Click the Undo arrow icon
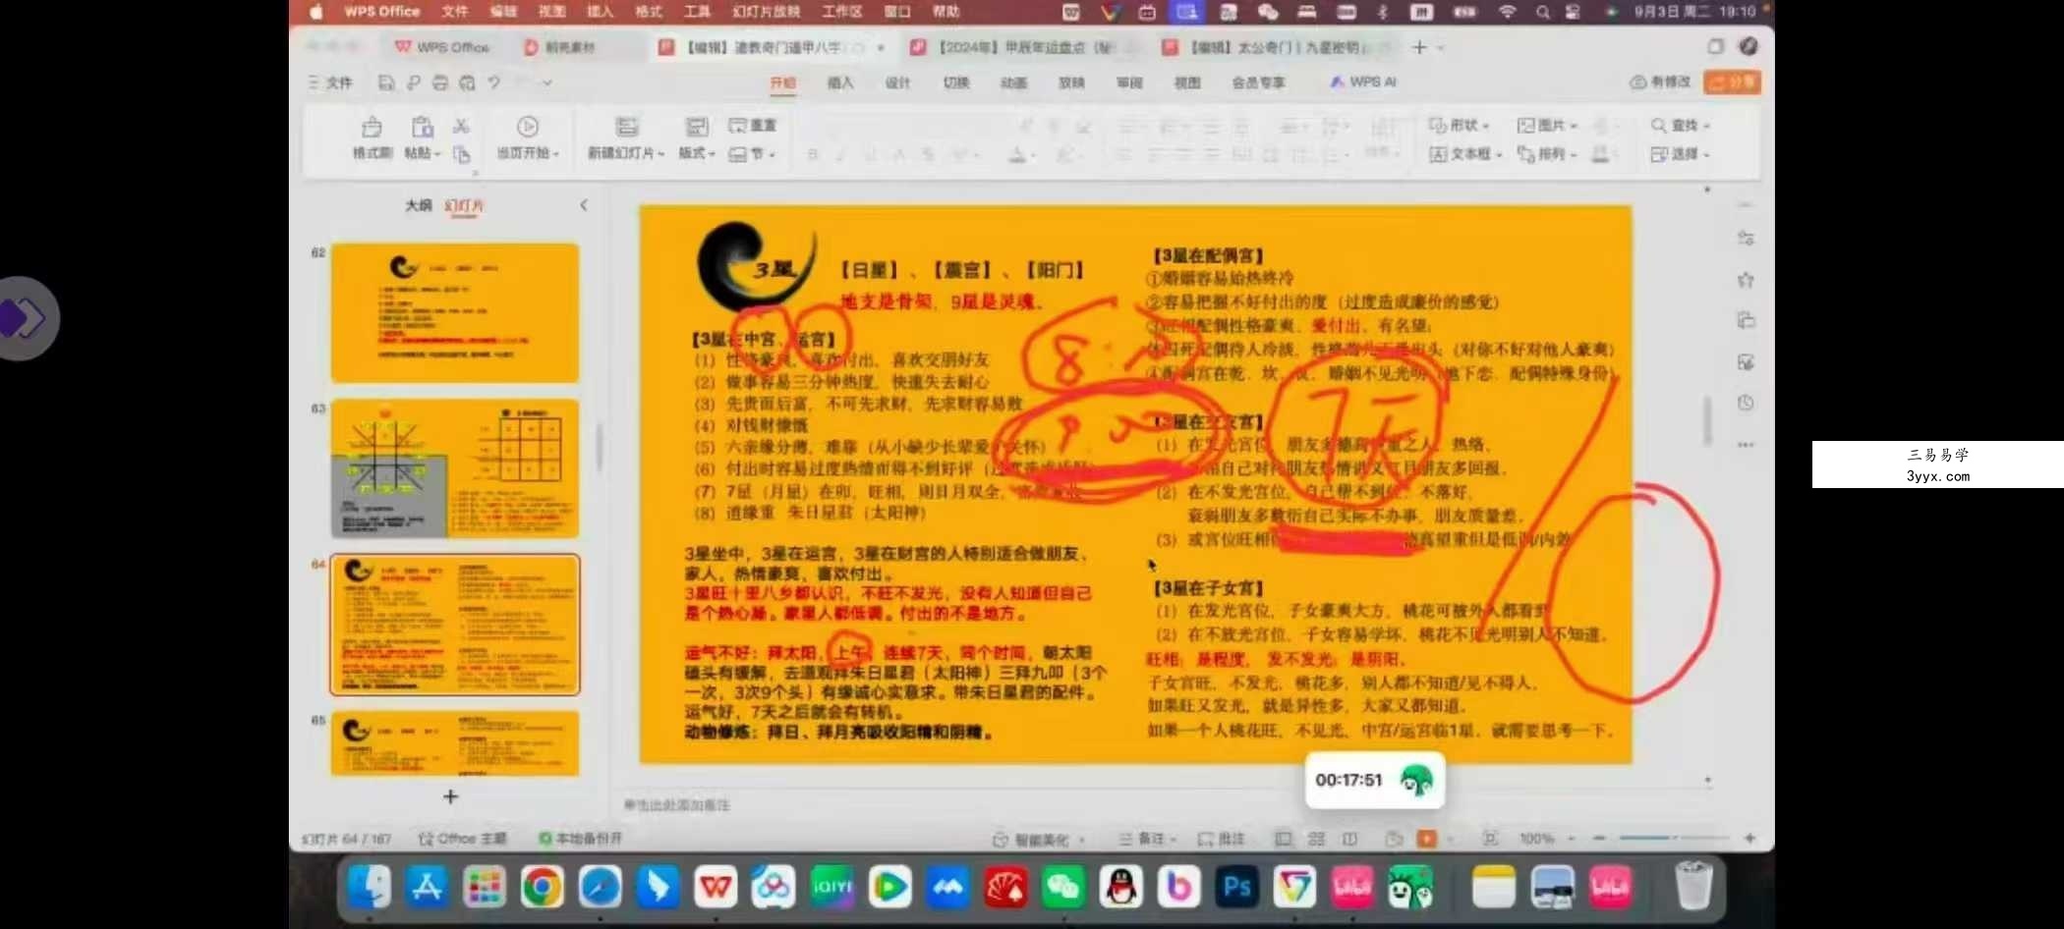2064x929 pixels. pyautogui.click(x=494, y=82)
